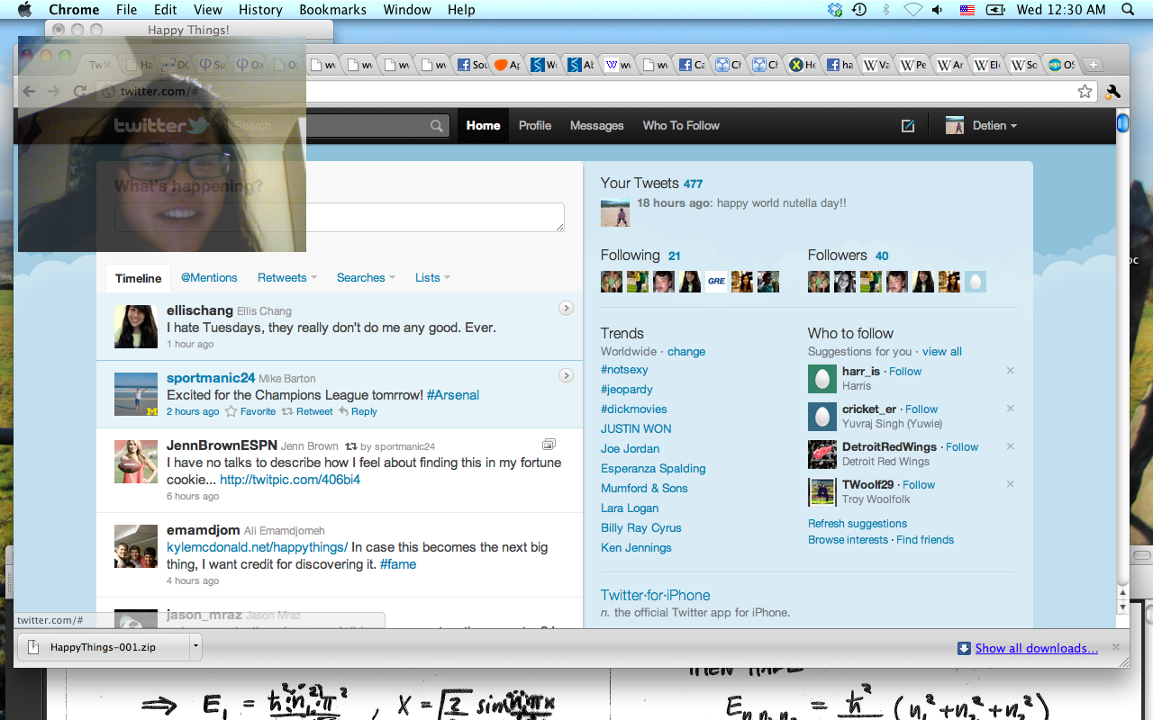Expand the Retweets dropdown tab
The width and height of the screenshot is (1153, 720).
point(286,278)
